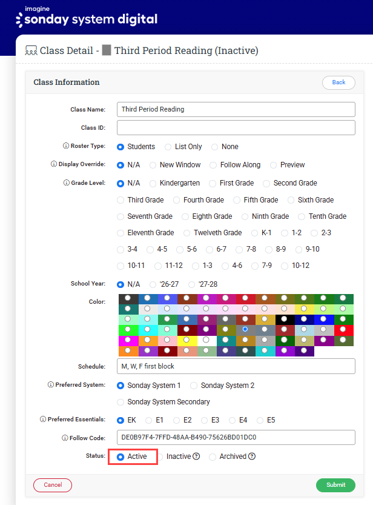This screenshot has width=373, height=505.
Task: Select the 9-10 grade range
Action: tap(299, 250)
